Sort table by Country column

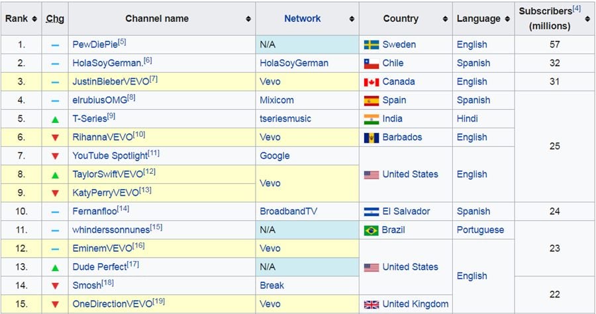point(445,19)
